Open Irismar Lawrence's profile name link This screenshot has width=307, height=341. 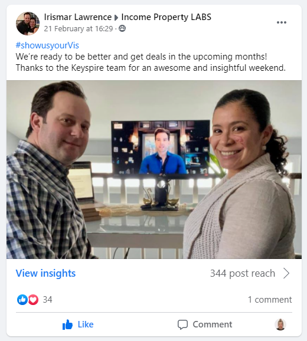point(78,17)
